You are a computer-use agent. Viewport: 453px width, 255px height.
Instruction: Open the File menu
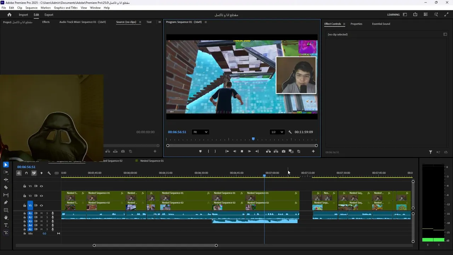[x=4, y=8]
